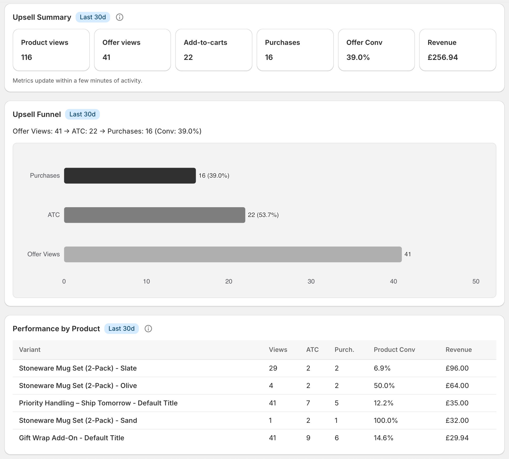Open the Last 30d filter on Upsell Summary
The image size is (509, 459).
pyautogui.click(x=93, y=17)
